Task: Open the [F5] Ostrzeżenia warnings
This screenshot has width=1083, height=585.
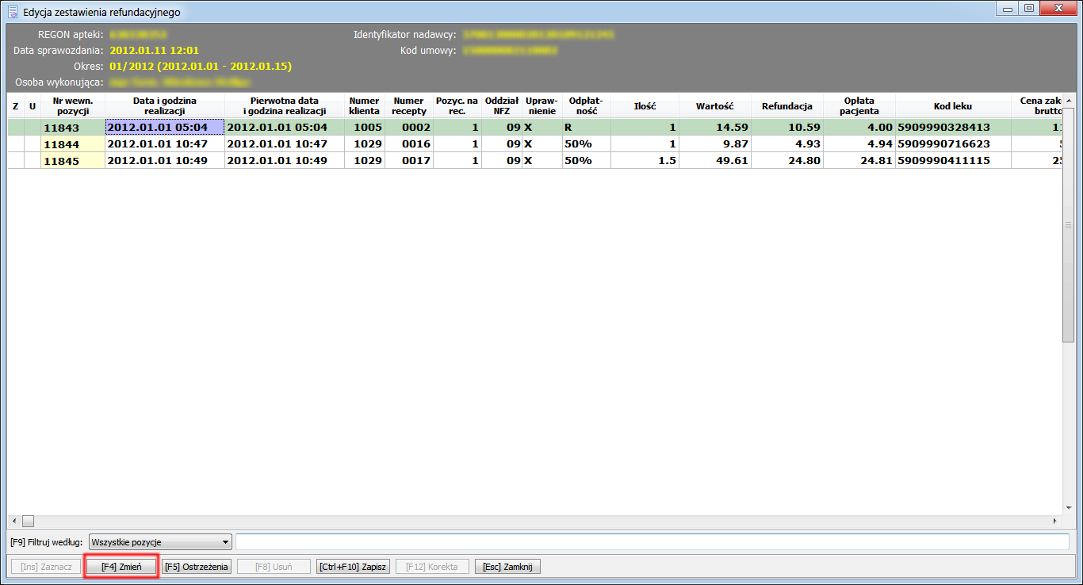Action: [197, 567]
